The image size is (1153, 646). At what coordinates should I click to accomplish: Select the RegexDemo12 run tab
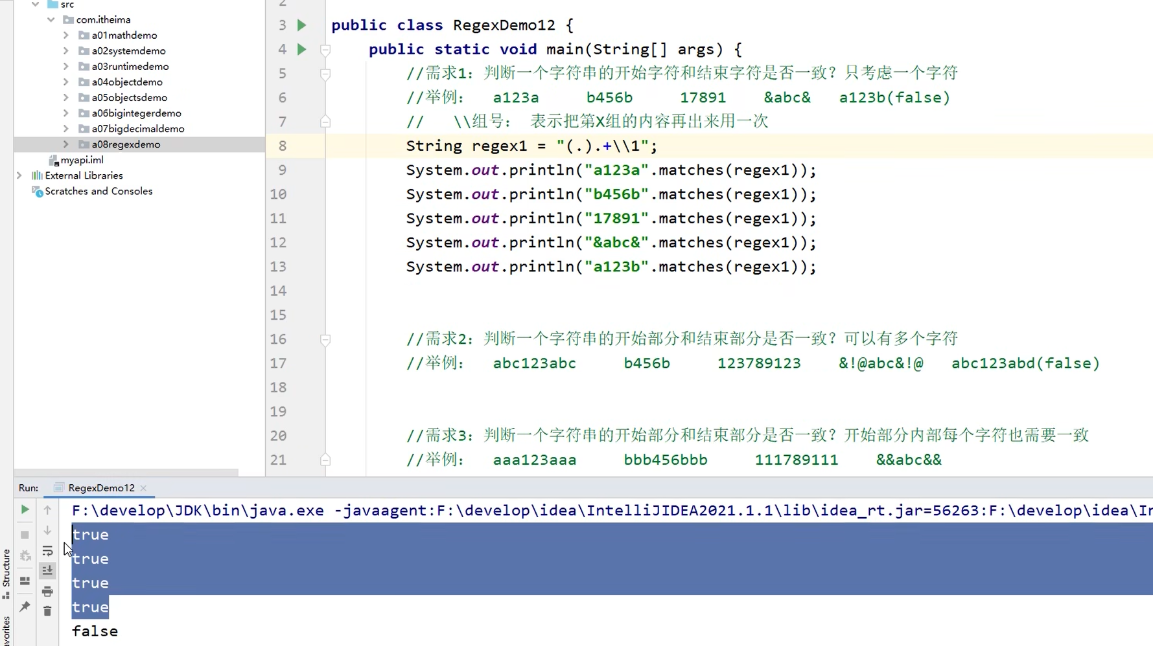[100, 487]
